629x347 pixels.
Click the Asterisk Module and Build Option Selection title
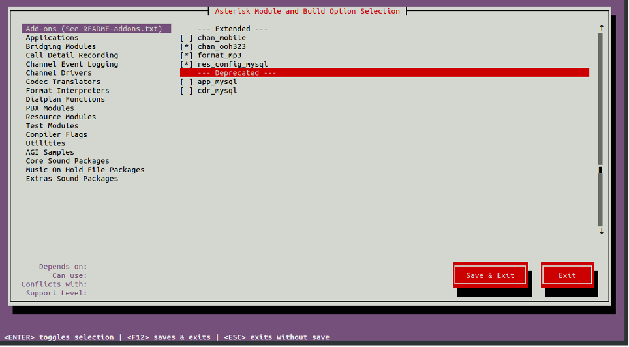307,11
